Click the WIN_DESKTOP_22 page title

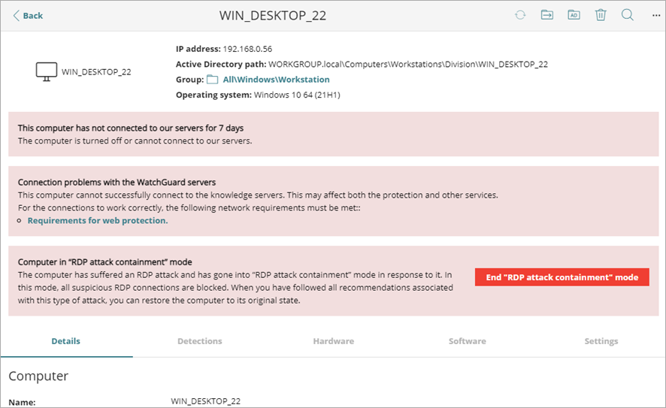[272, 16]
